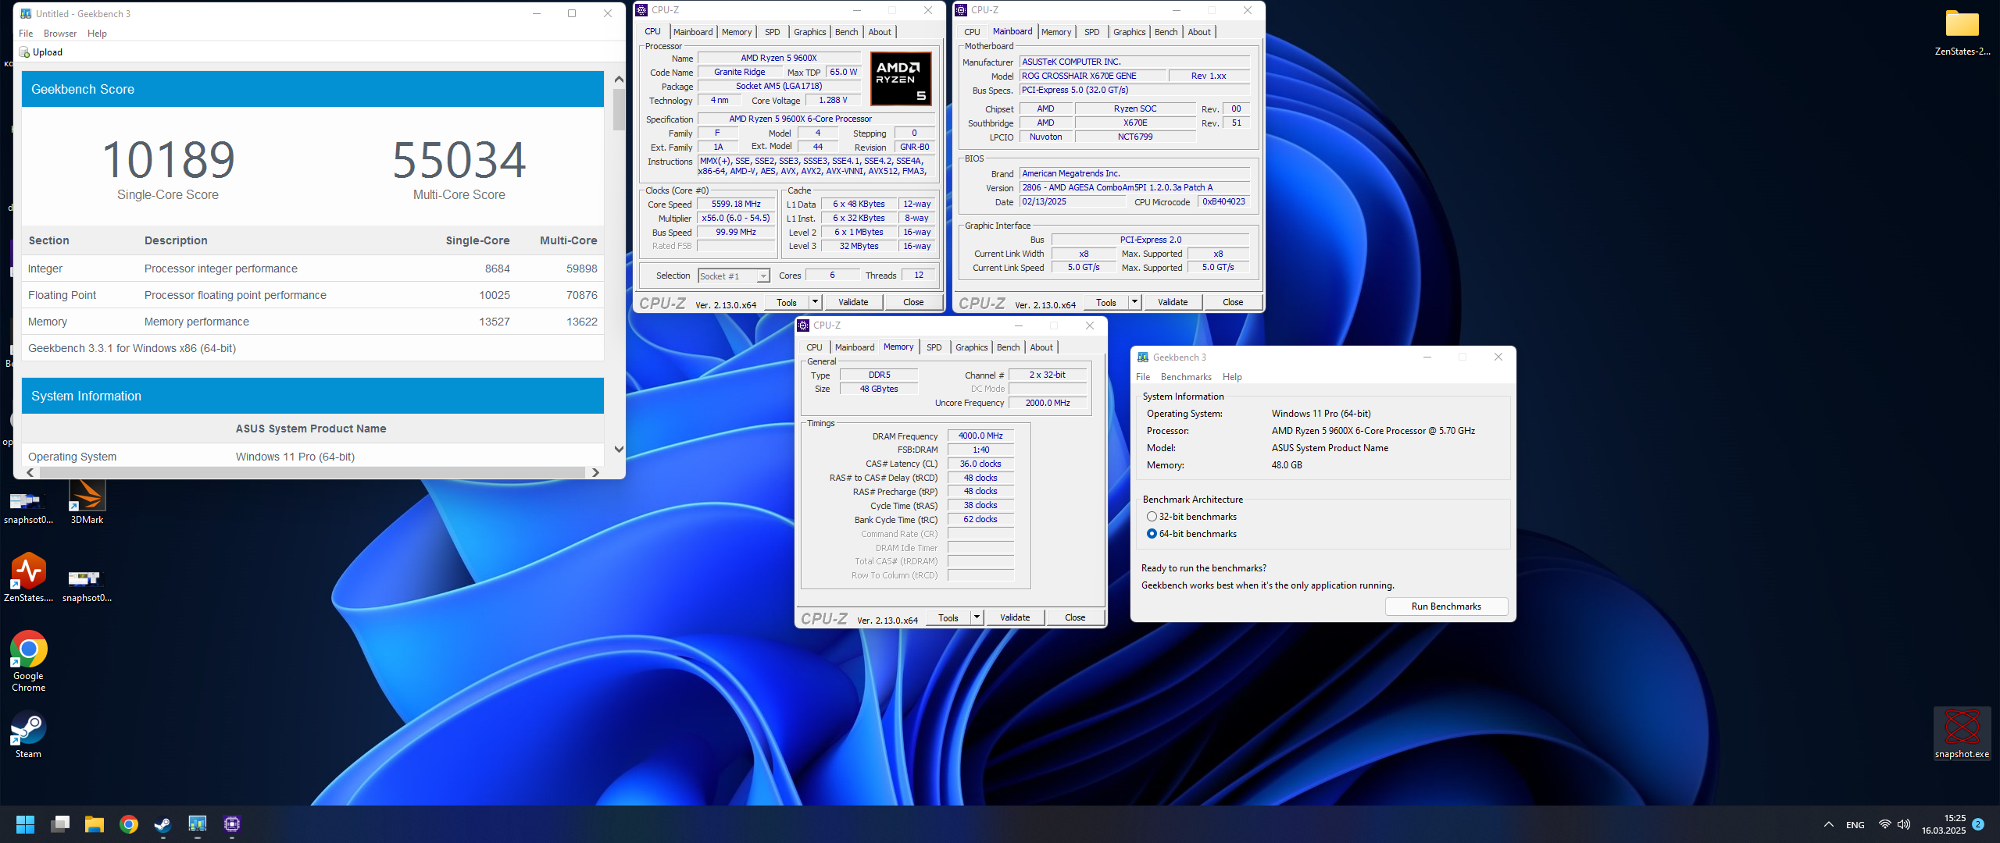Click Geekbench horizontal scrollbar right arrow
Screen dimensions: 2000x843
[x=595, y=472]
